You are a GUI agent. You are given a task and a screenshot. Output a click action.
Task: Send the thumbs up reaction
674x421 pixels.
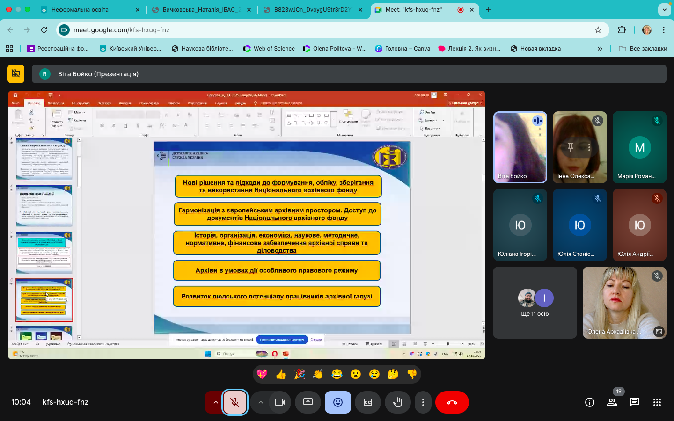(281, 374)
